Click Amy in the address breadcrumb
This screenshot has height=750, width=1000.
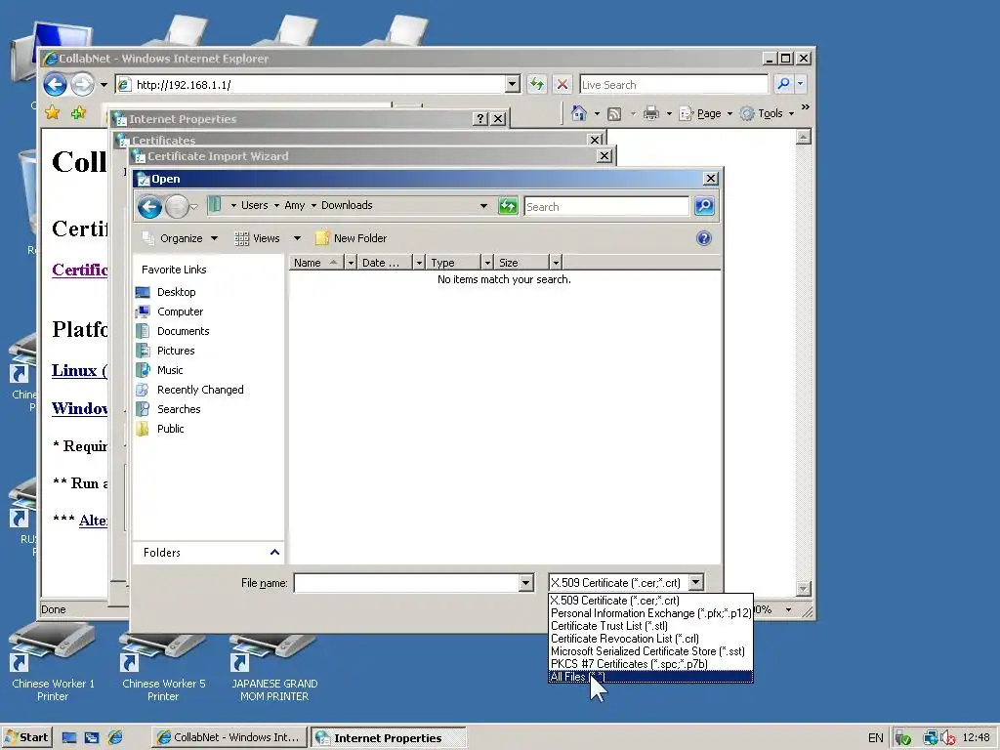[x=294, y=205]
